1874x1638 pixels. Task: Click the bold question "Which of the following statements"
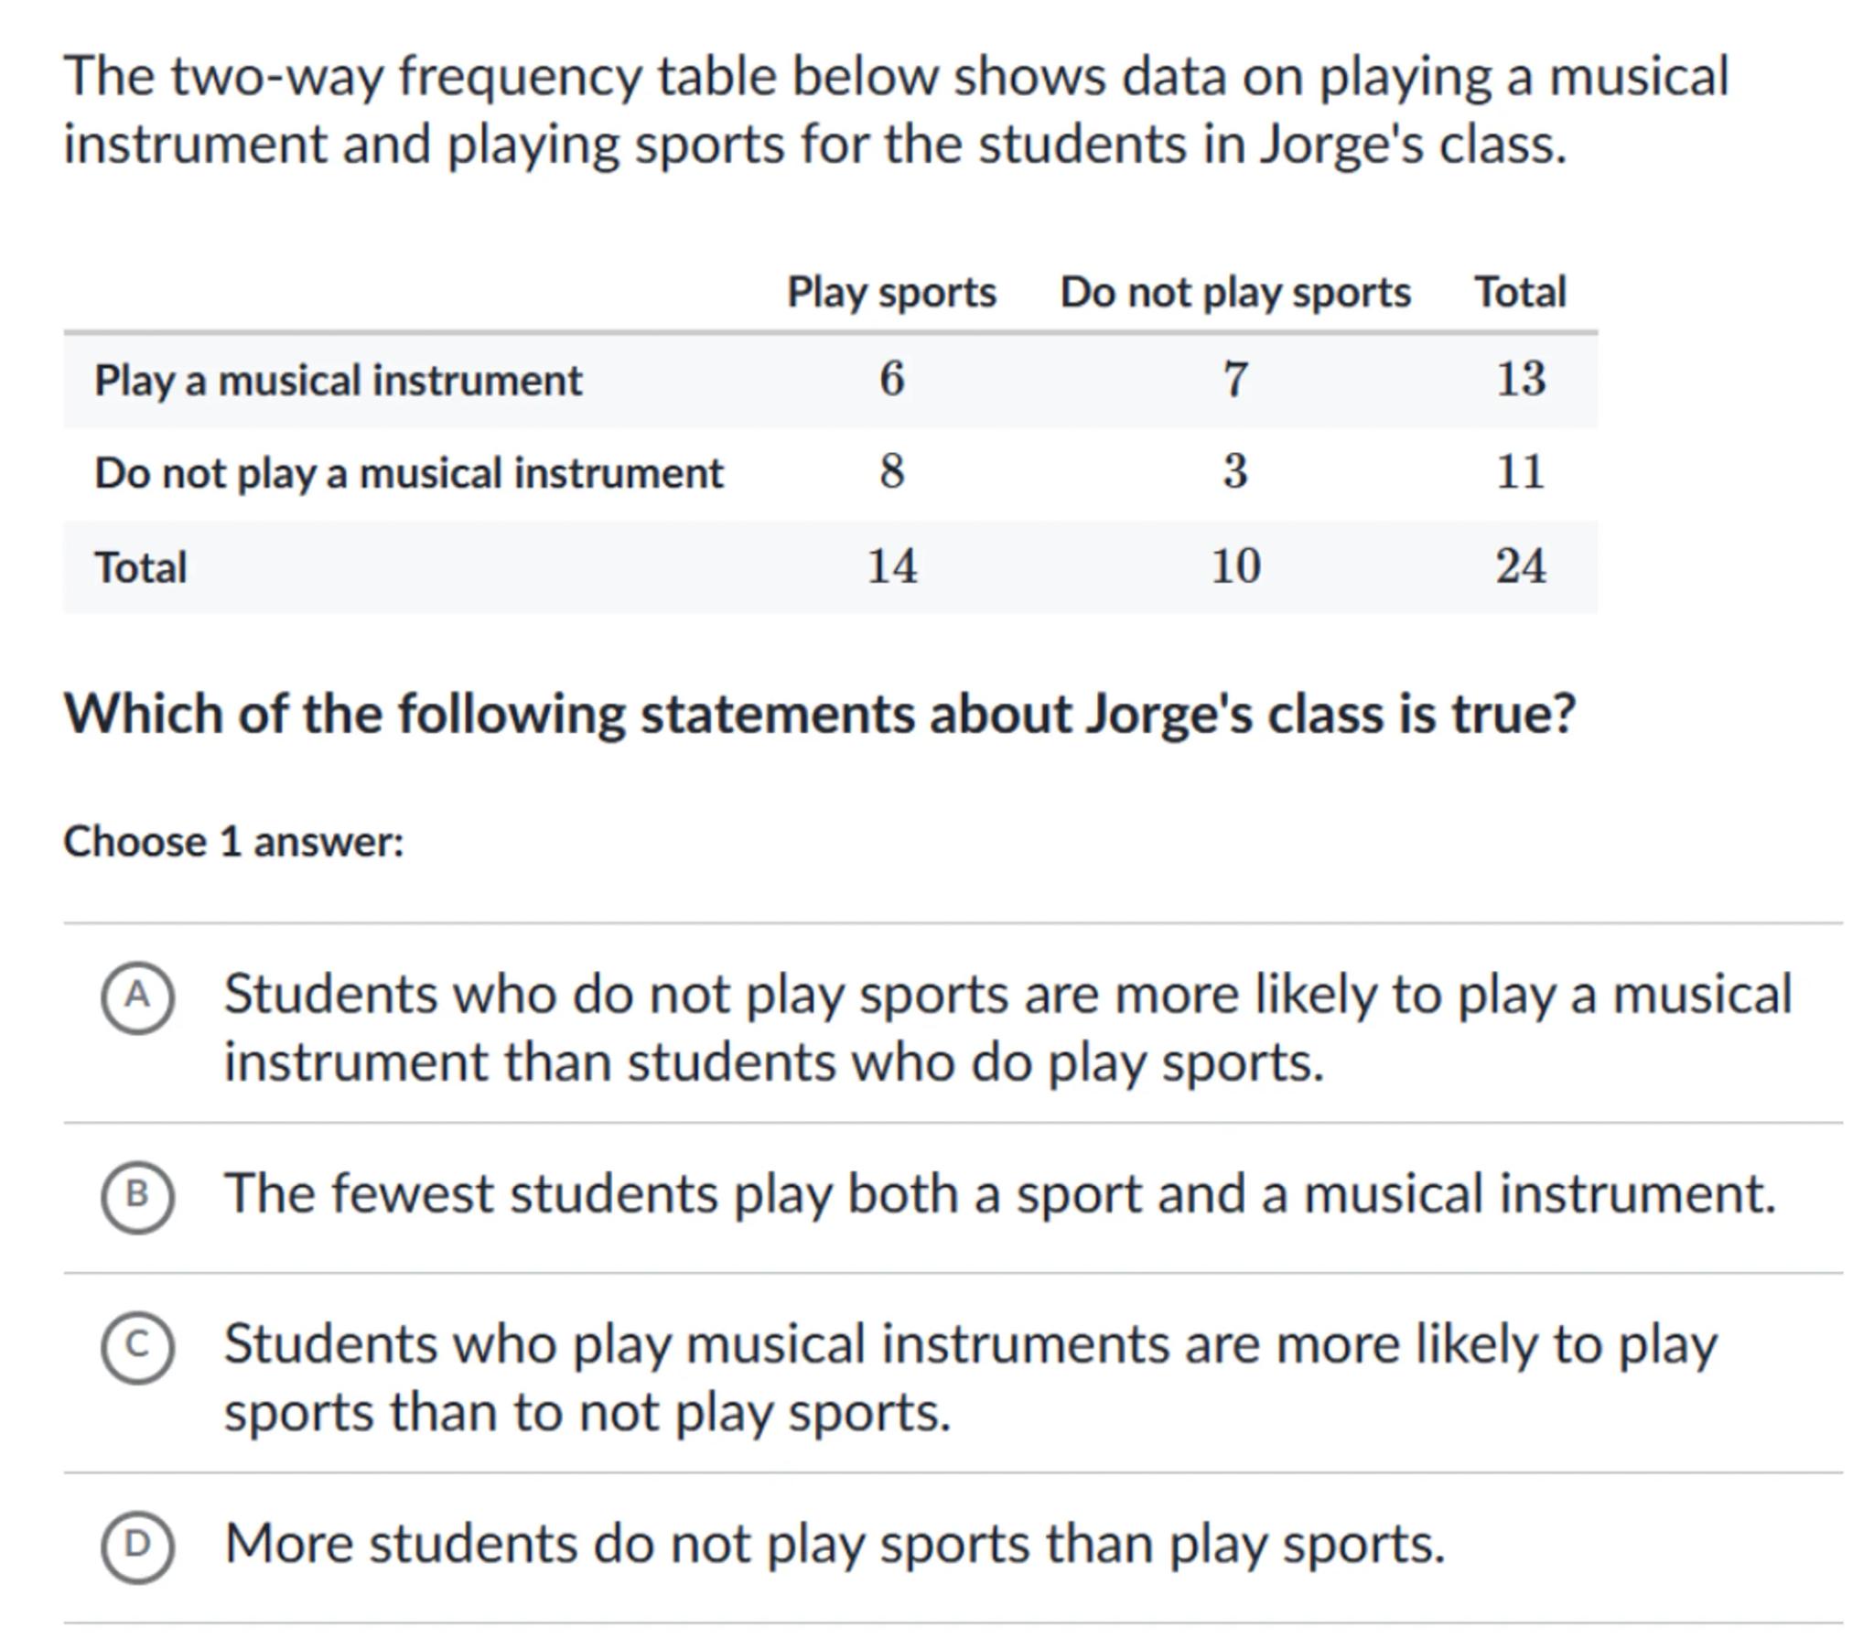(819, 714)
